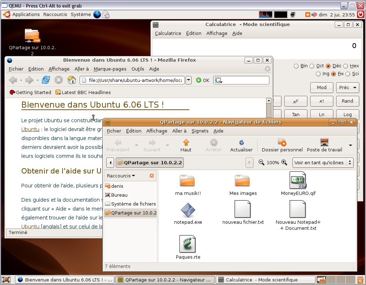
Task: Zoom in on file browser icons
Action: [284, 162]
